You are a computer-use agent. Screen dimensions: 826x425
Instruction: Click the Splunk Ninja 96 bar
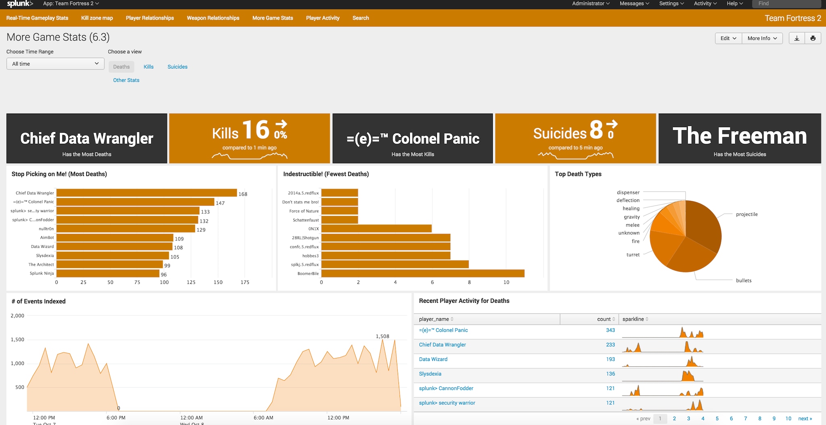[108, 273]
